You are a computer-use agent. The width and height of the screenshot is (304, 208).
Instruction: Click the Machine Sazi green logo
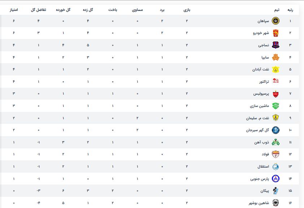[x=275, y=106]
